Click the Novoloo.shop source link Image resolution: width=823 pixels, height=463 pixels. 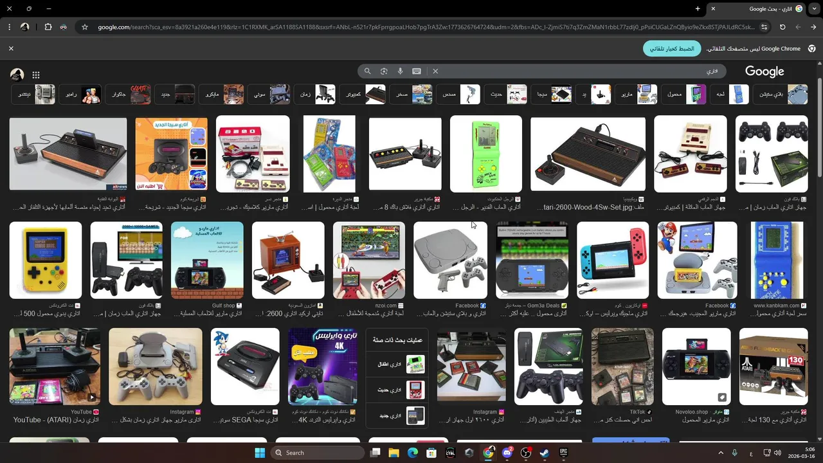click(x=692, y=412)
